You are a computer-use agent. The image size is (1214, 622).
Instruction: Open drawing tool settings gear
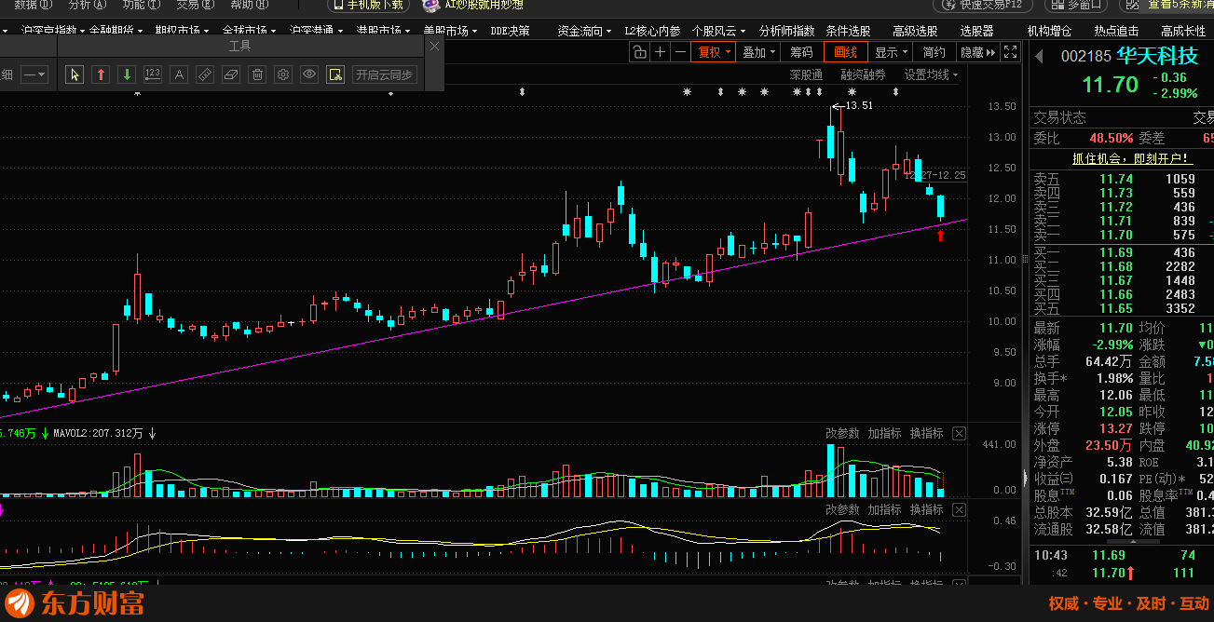coord(284,74)
